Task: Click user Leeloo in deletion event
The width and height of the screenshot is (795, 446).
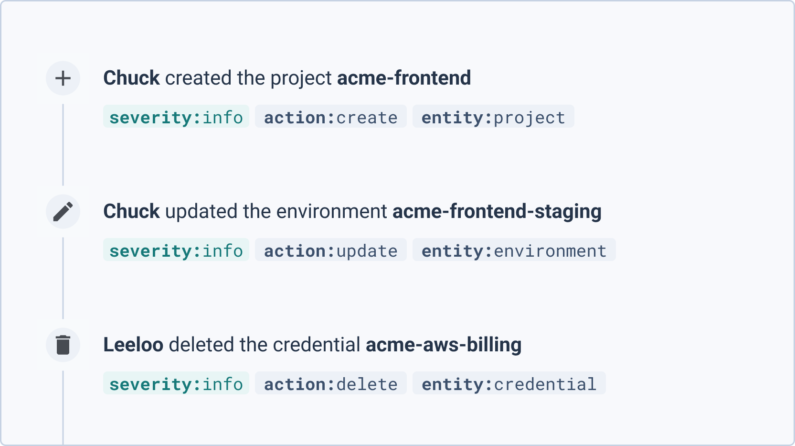Action: pos(133,345)
